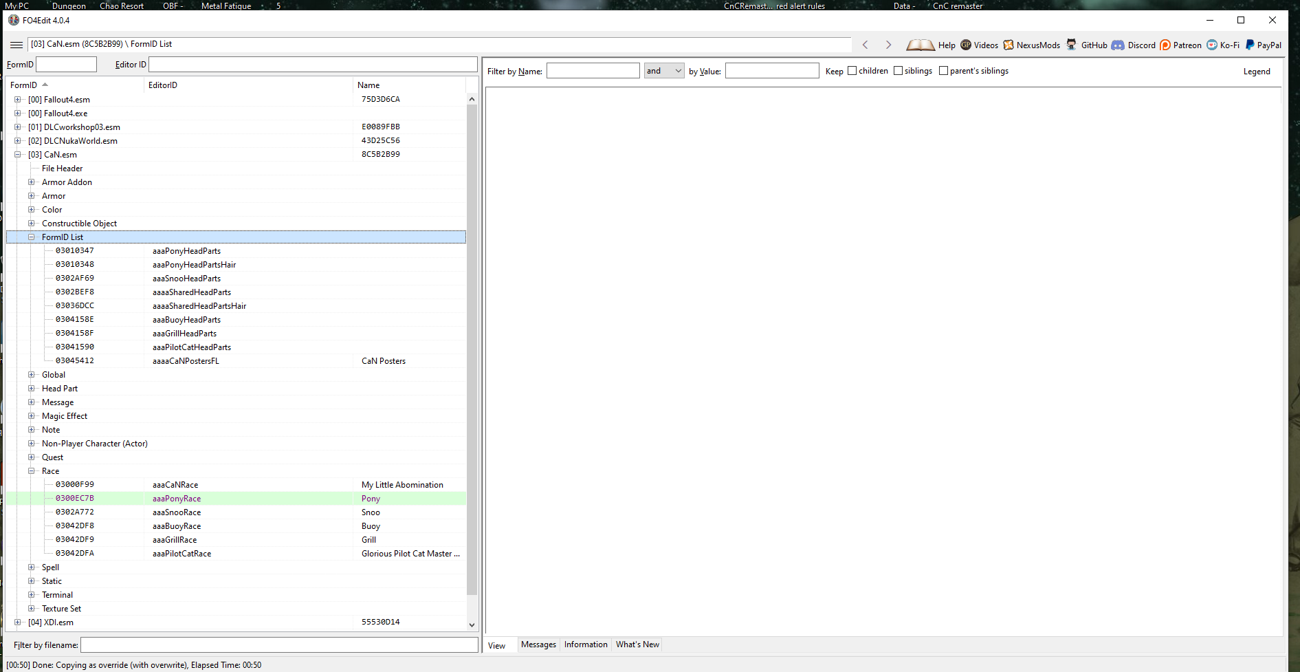
Task: Switch to the Messages tab
Action: 538,644
